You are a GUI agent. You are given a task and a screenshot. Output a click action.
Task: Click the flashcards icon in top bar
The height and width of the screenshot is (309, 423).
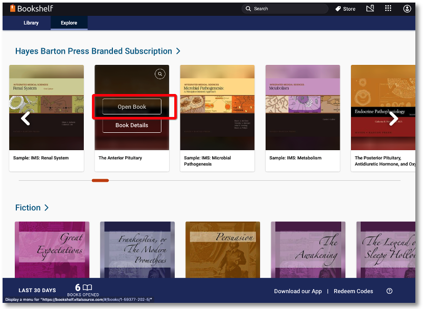pyautogui.click(x=370, y=9)
